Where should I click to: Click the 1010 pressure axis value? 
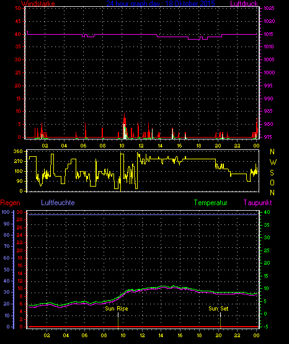269,46
